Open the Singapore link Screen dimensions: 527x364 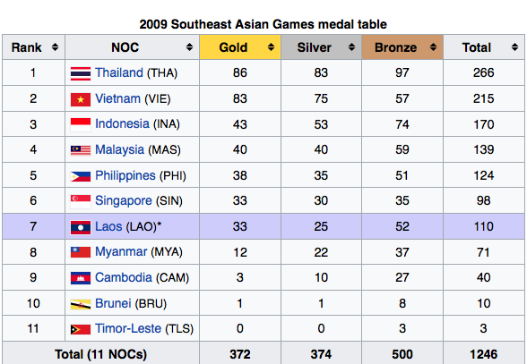pos(124,200)
